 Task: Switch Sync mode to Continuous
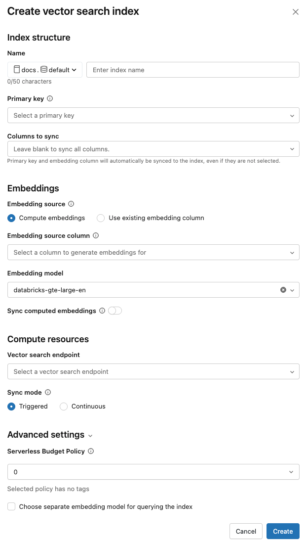(x=63, y=406)
